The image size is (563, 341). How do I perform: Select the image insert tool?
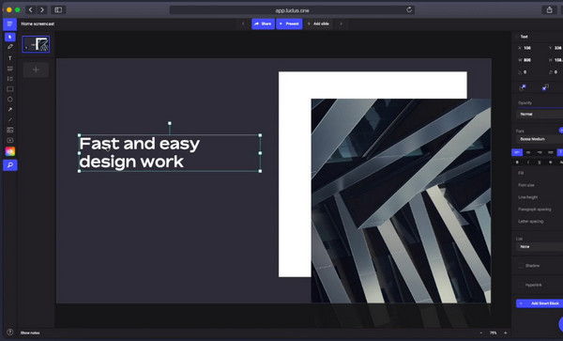[10, 130]
